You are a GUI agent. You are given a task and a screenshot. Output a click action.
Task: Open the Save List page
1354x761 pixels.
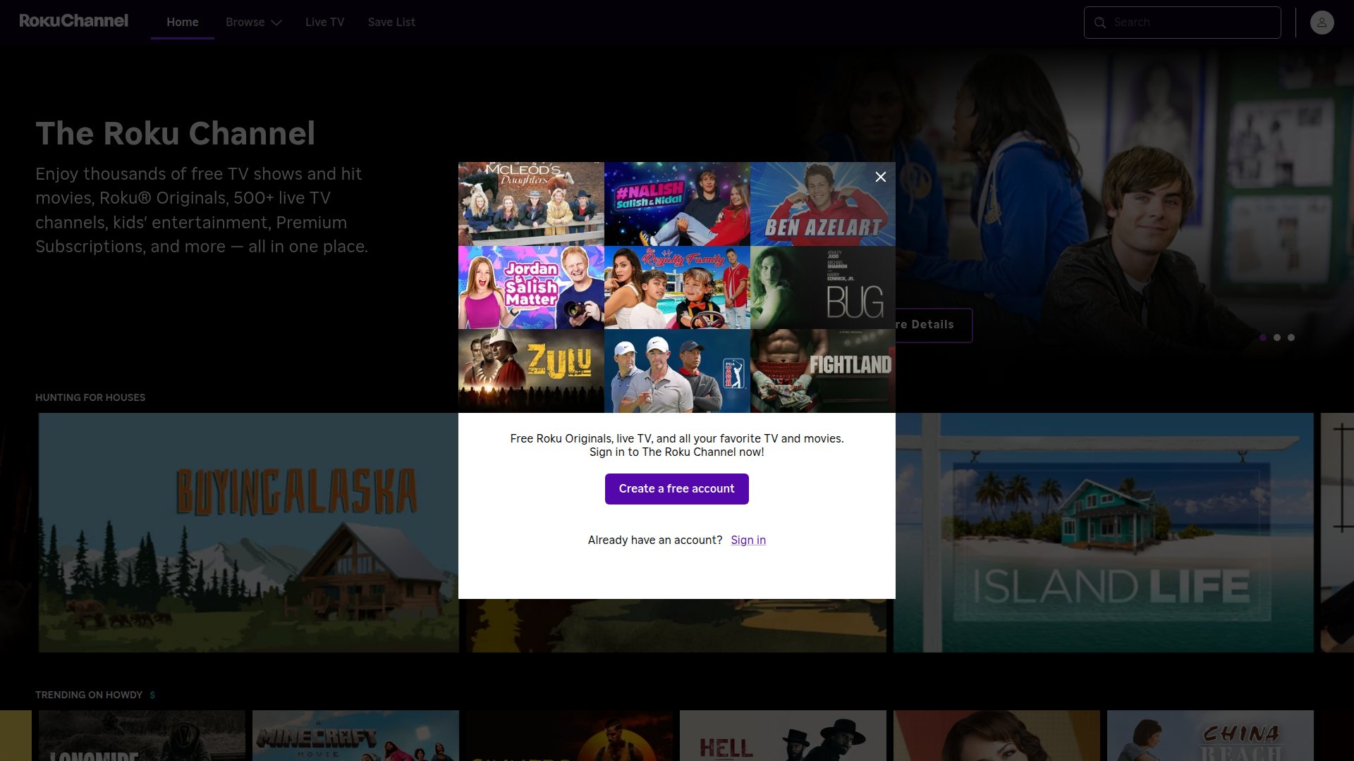[391, 23]
